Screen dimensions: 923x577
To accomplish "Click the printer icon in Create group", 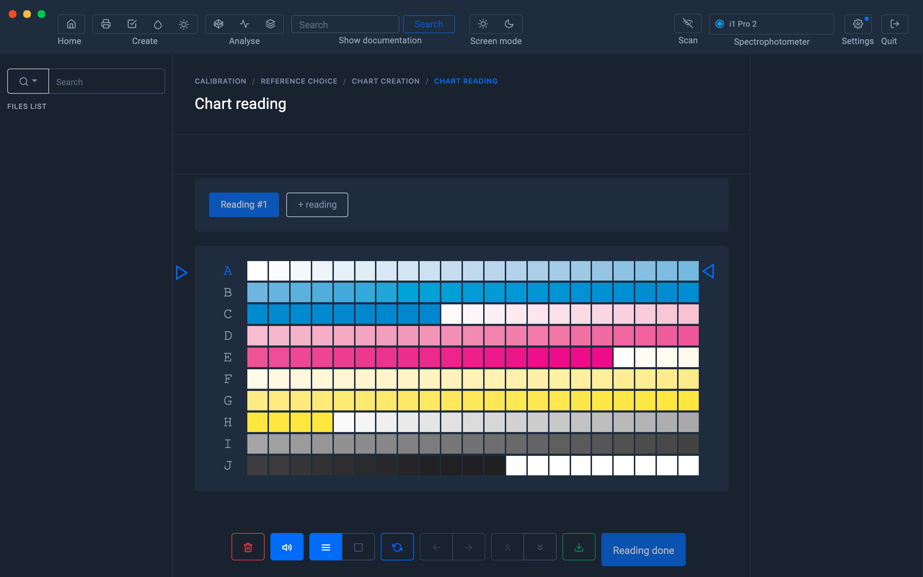I will tap(106, 24).
